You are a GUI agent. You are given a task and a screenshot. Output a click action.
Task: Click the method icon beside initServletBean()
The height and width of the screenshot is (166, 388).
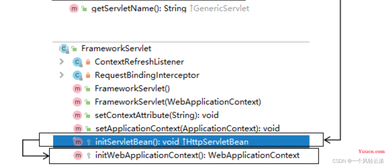(x=77, y=142)
